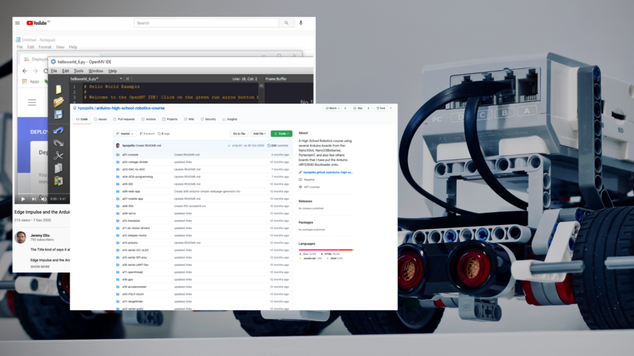Viewport: 634px width, 356px height.
Task: Open the a04-SOS-programming folder
Action: [138, 177]
